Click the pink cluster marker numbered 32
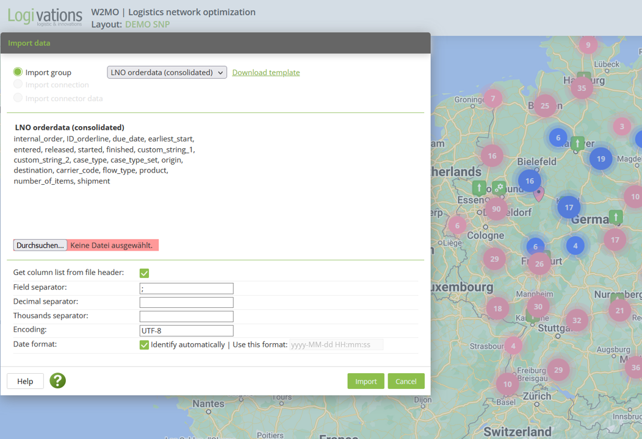Screen dimensions: 642x439 [577, 320]
